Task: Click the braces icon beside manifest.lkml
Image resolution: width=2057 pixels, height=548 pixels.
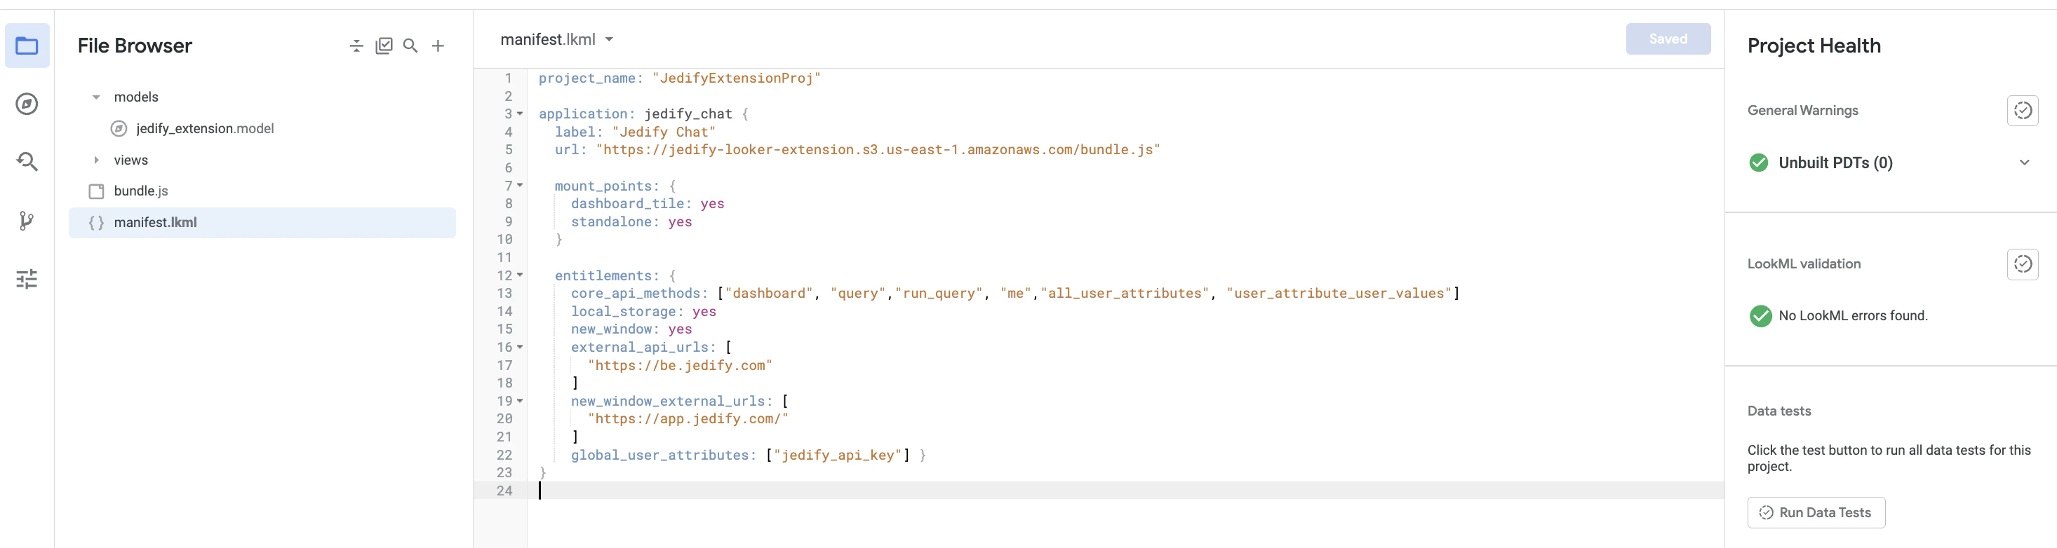Action: (97, 223)
